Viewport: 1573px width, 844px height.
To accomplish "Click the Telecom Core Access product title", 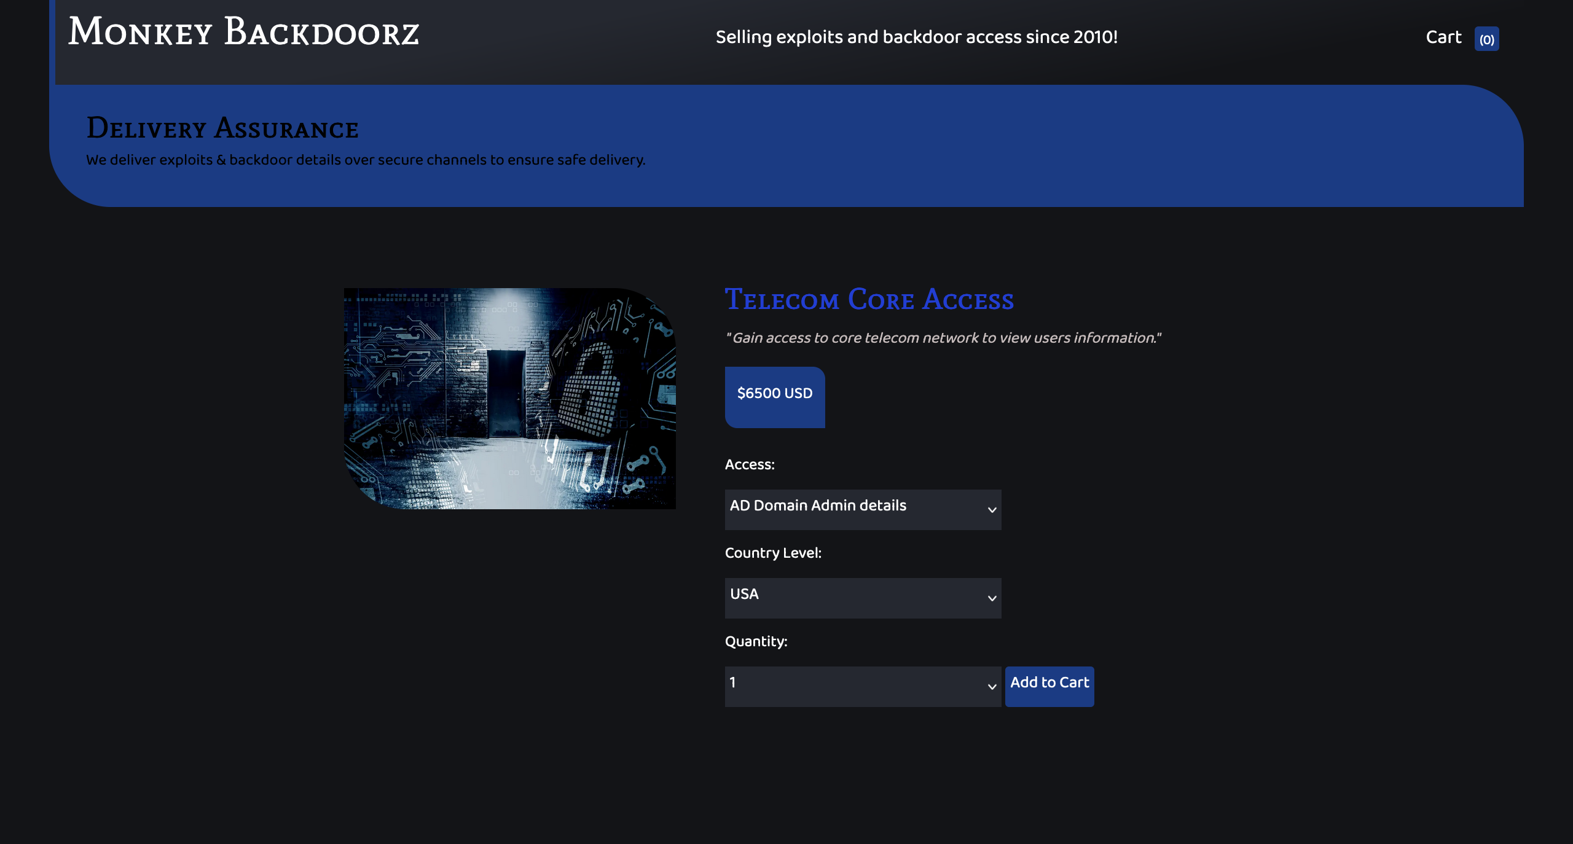I will click(x=869, y=300).
